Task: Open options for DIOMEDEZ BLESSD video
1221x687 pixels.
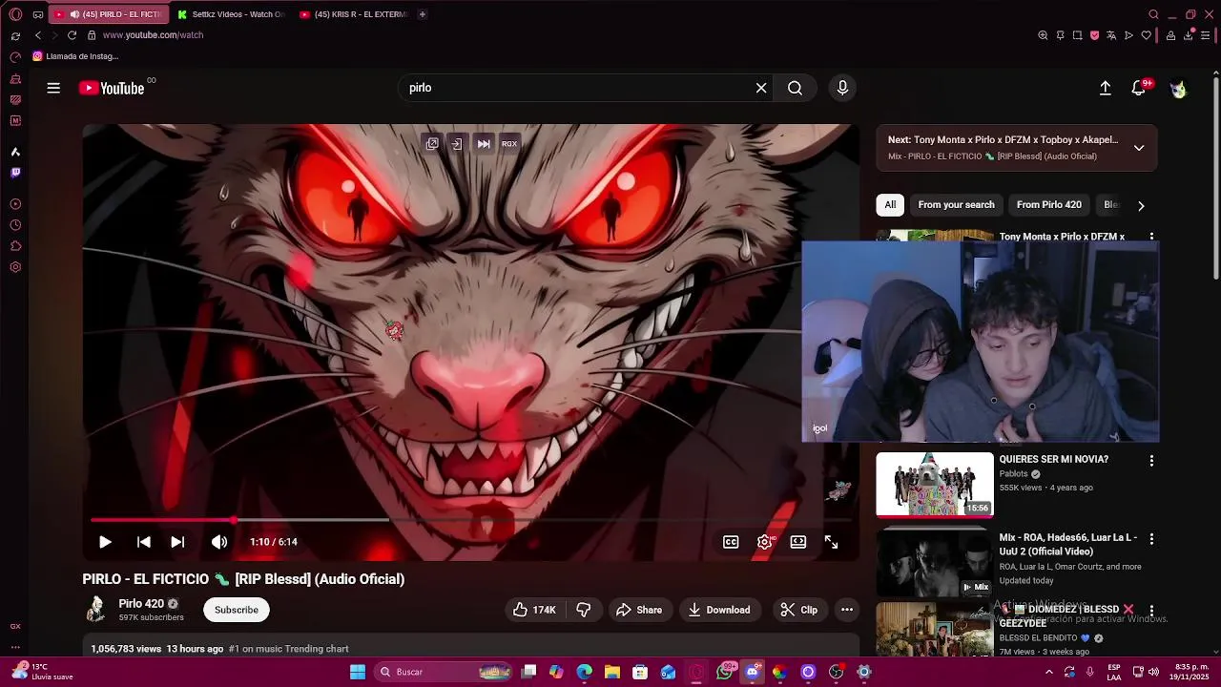Action: coord(1151,611)
